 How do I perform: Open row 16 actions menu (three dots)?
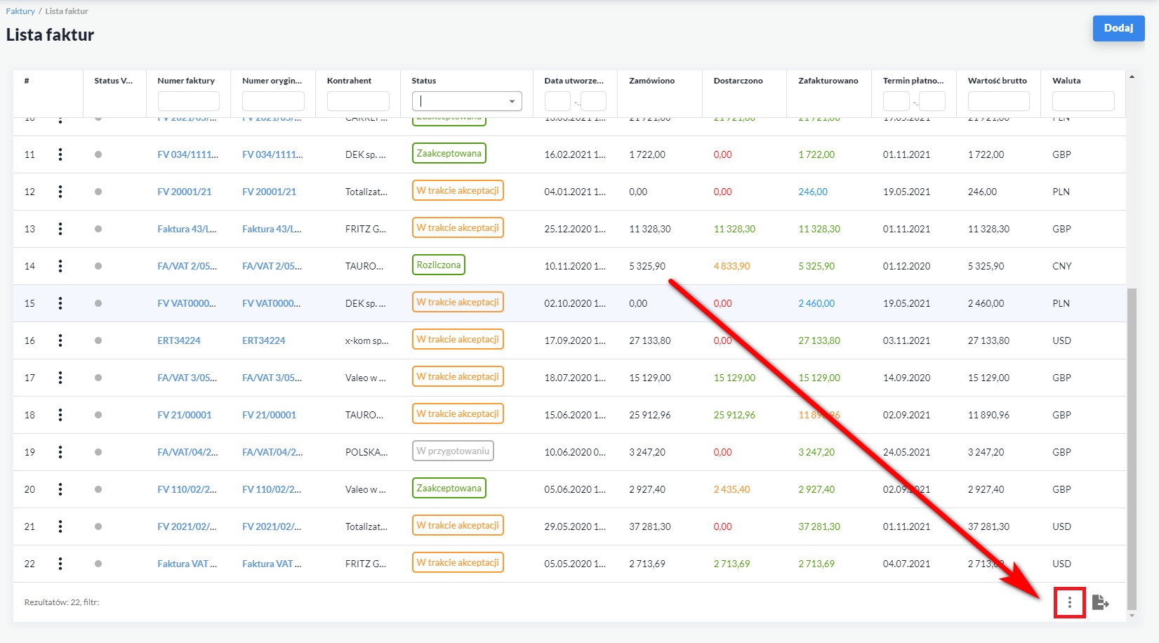[60, 340]
